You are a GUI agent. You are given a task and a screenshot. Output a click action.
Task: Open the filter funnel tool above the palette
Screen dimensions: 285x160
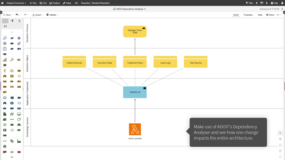coord(12,21)
